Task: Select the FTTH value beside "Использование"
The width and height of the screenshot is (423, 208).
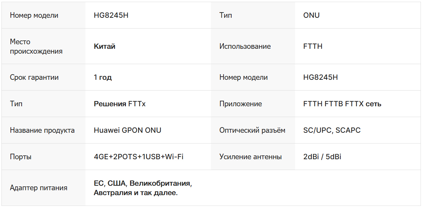Action: tap(313, 46)
